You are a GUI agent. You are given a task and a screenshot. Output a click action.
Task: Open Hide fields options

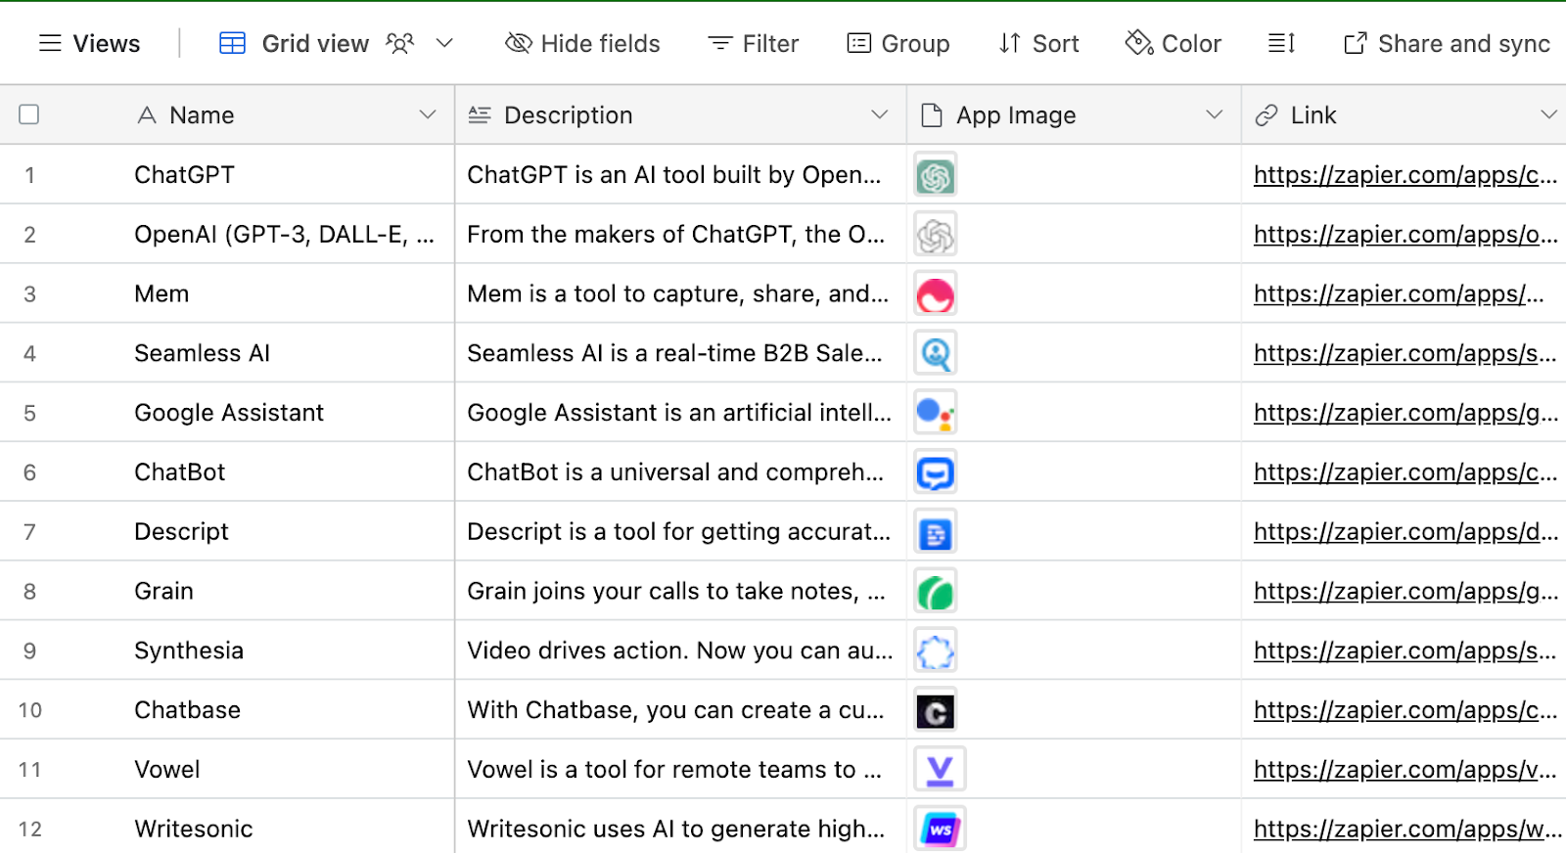tap(582, 44)
